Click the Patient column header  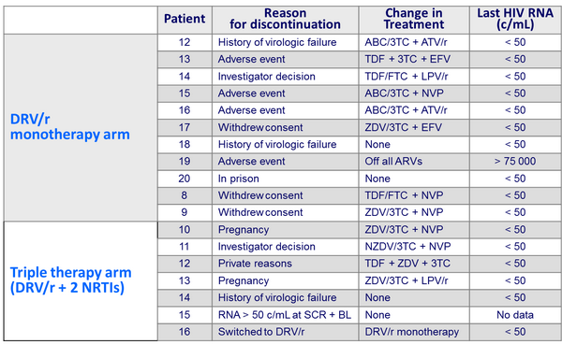point(185,19)
